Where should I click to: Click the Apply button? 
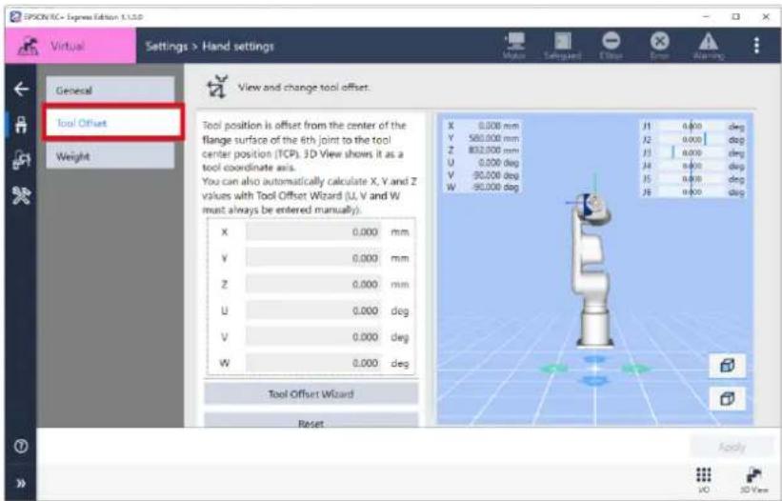click(732, 447)
